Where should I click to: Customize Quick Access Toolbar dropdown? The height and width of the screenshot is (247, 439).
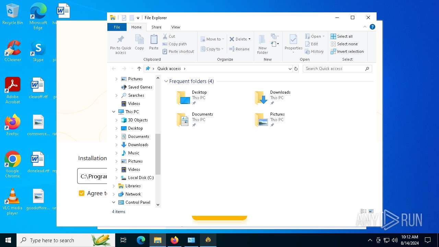click(138, 18)
